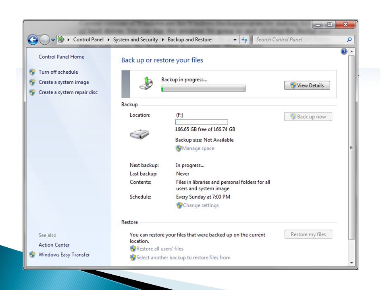Click the "Never" last backup value
Viewport: 387px width, 290px height.
[x=183, y=174]
